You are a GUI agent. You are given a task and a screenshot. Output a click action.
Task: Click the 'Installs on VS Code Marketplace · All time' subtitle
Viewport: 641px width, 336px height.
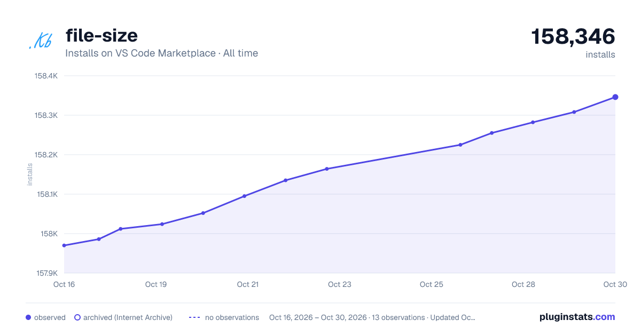161,53
